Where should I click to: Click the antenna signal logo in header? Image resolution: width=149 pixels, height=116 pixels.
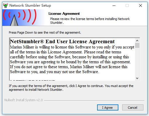[20, 18]
